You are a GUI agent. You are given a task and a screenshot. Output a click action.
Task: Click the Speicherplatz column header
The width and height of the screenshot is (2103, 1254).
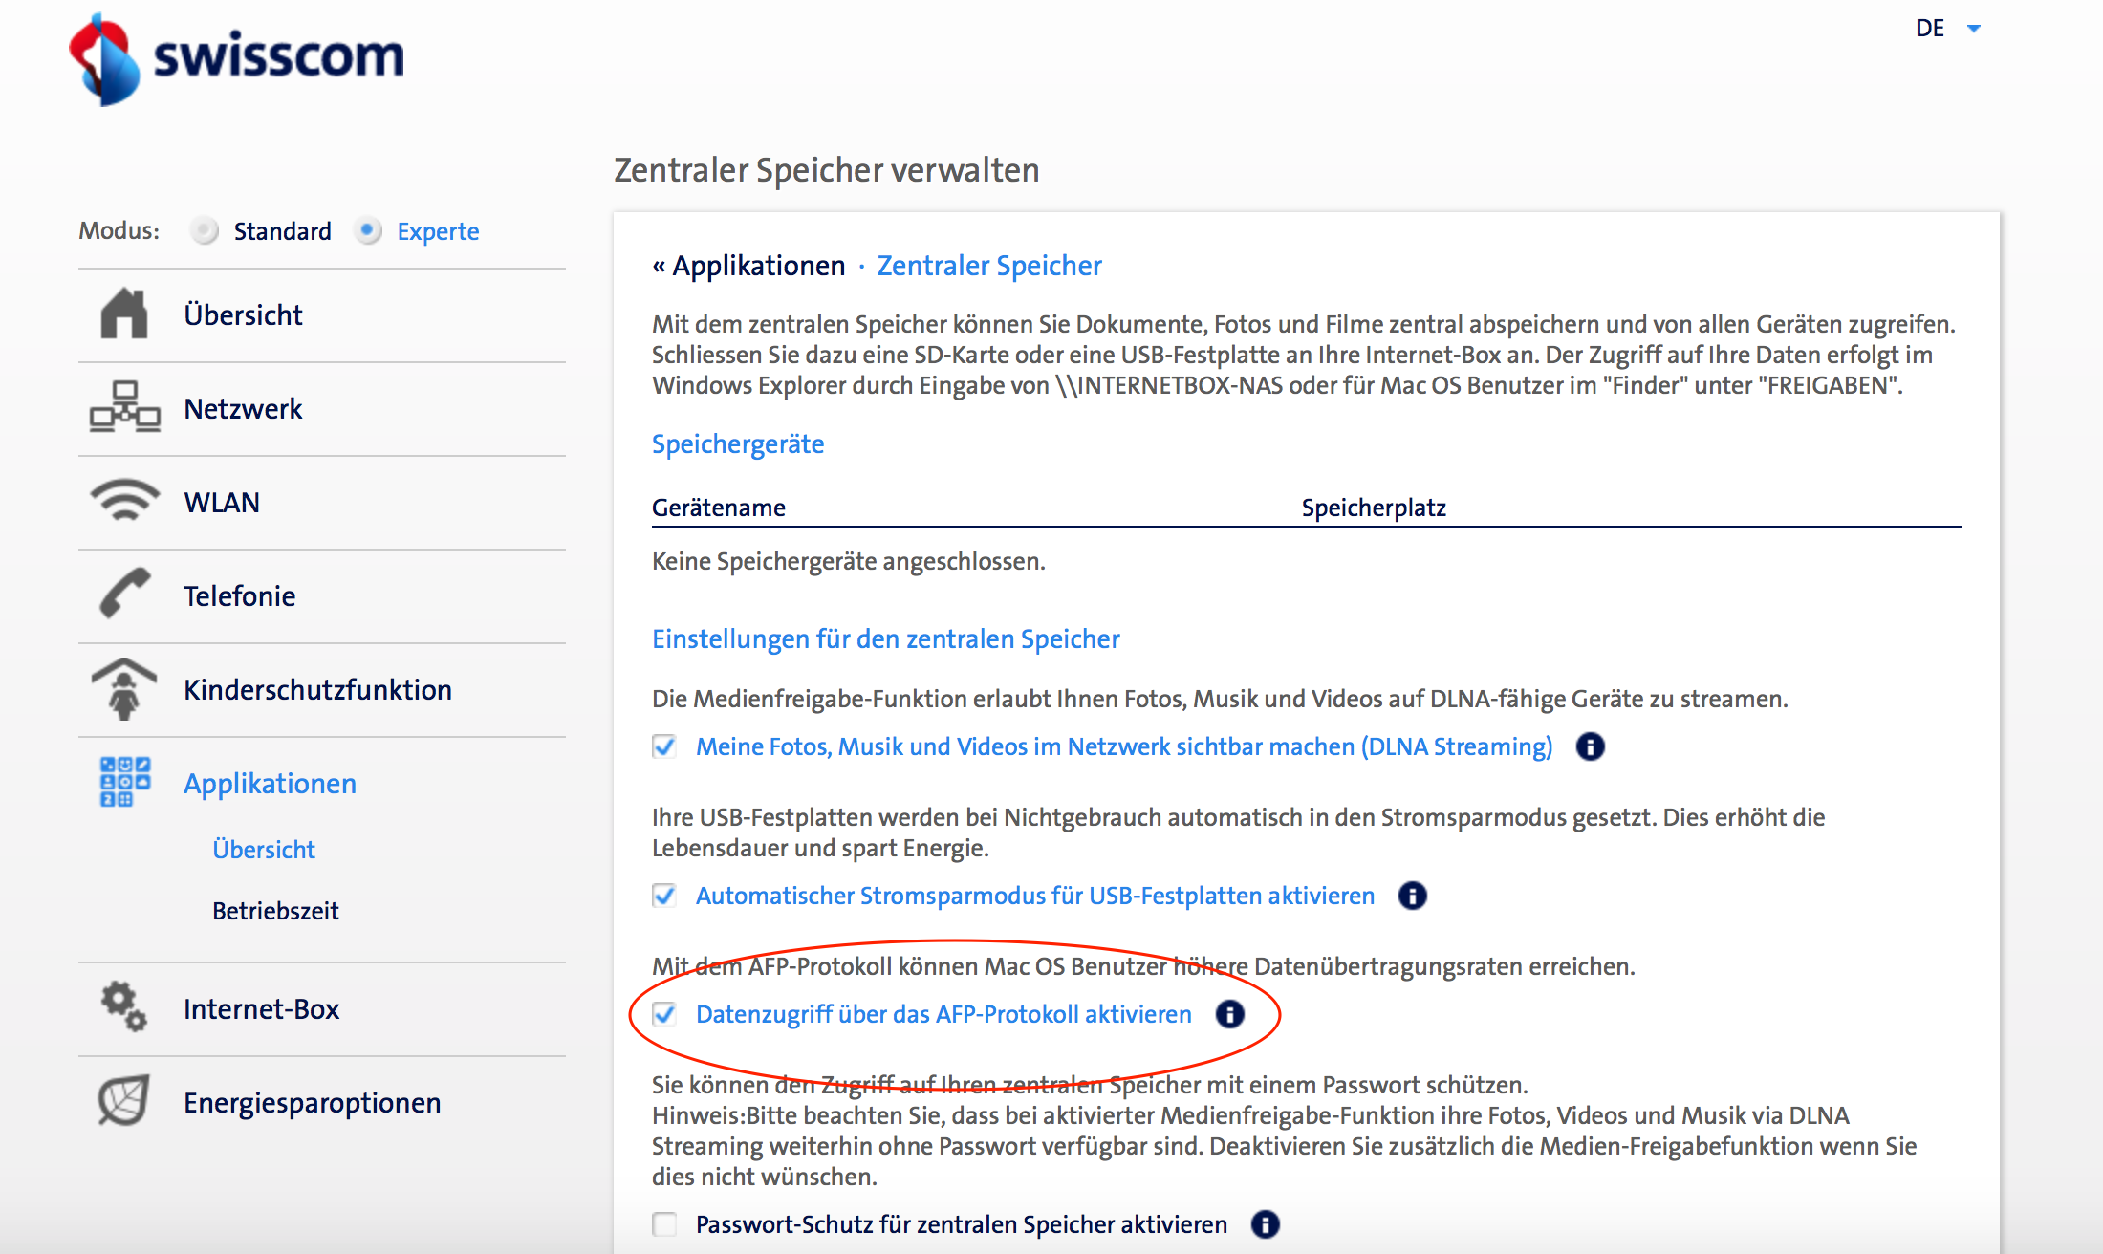(1374, 507)
